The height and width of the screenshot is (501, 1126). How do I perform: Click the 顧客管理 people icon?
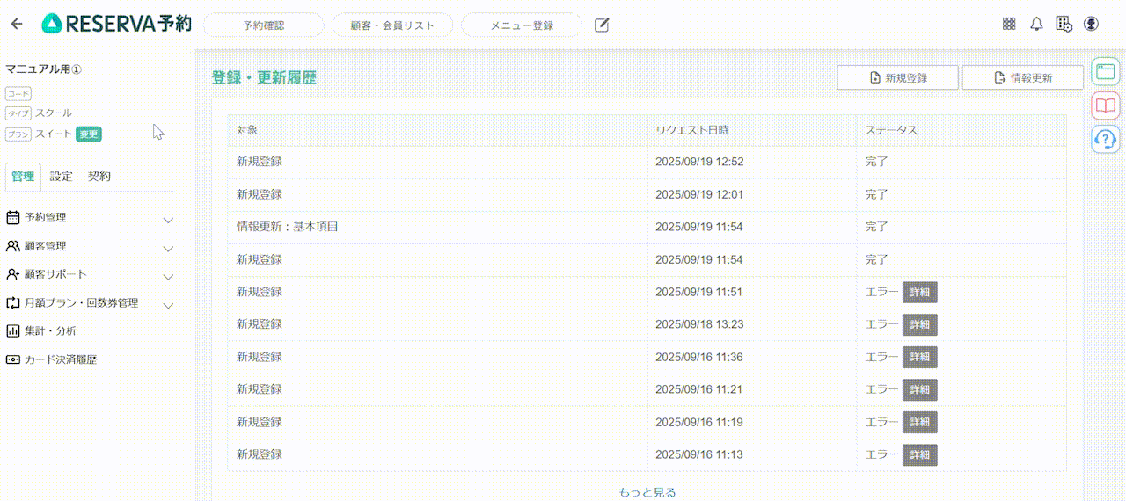pos(13,246)
